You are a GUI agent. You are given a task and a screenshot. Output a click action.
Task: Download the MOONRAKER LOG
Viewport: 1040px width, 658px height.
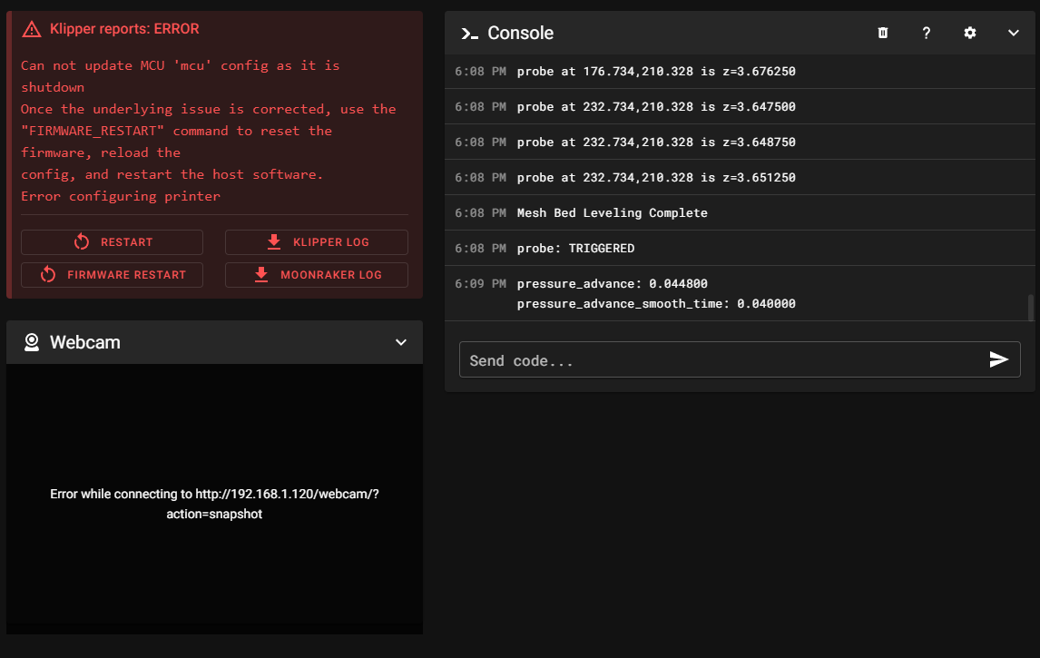317,275
